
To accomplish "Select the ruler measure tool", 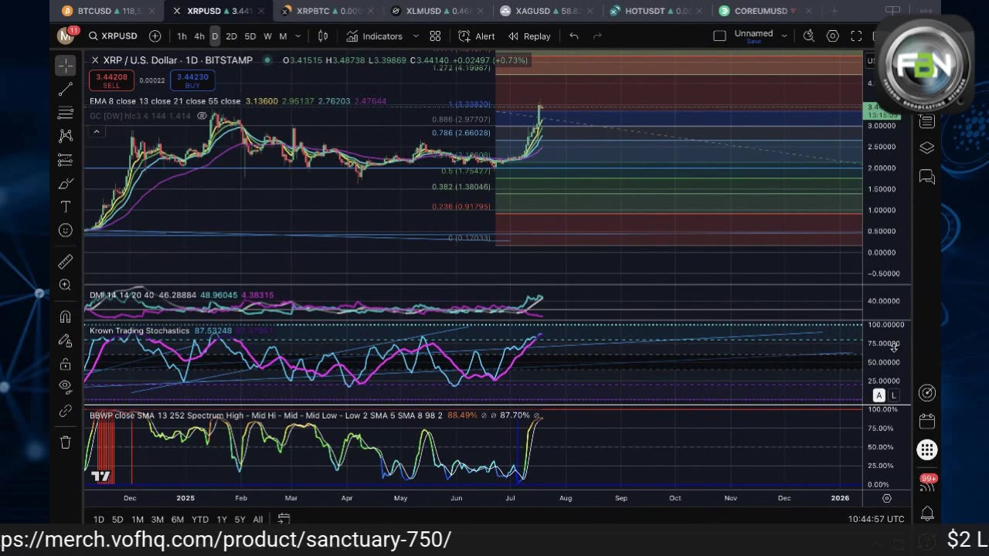I will [66, 262].
